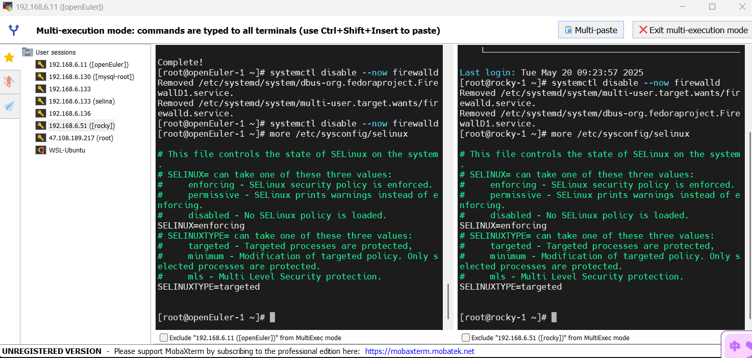
Task: Select the plain 192.168.6.133 session without selina
Action: tap(70, 89)
